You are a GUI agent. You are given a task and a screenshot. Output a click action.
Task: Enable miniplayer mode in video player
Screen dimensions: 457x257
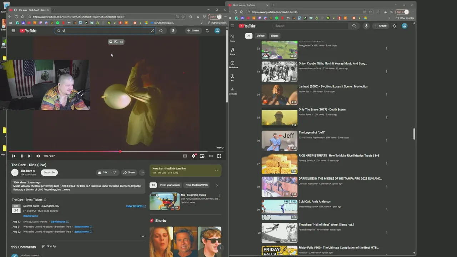[202, 156]
